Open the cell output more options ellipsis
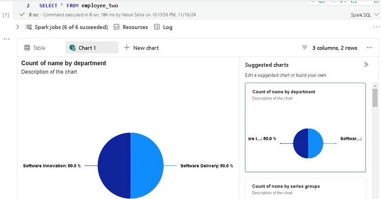Image resolution: width=381 pixels, height=199 pixels. pos(376,27)
